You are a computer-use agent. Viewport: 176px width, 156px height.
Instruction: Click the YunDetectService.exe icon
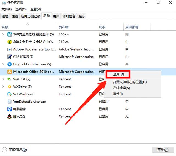[9, 102]
